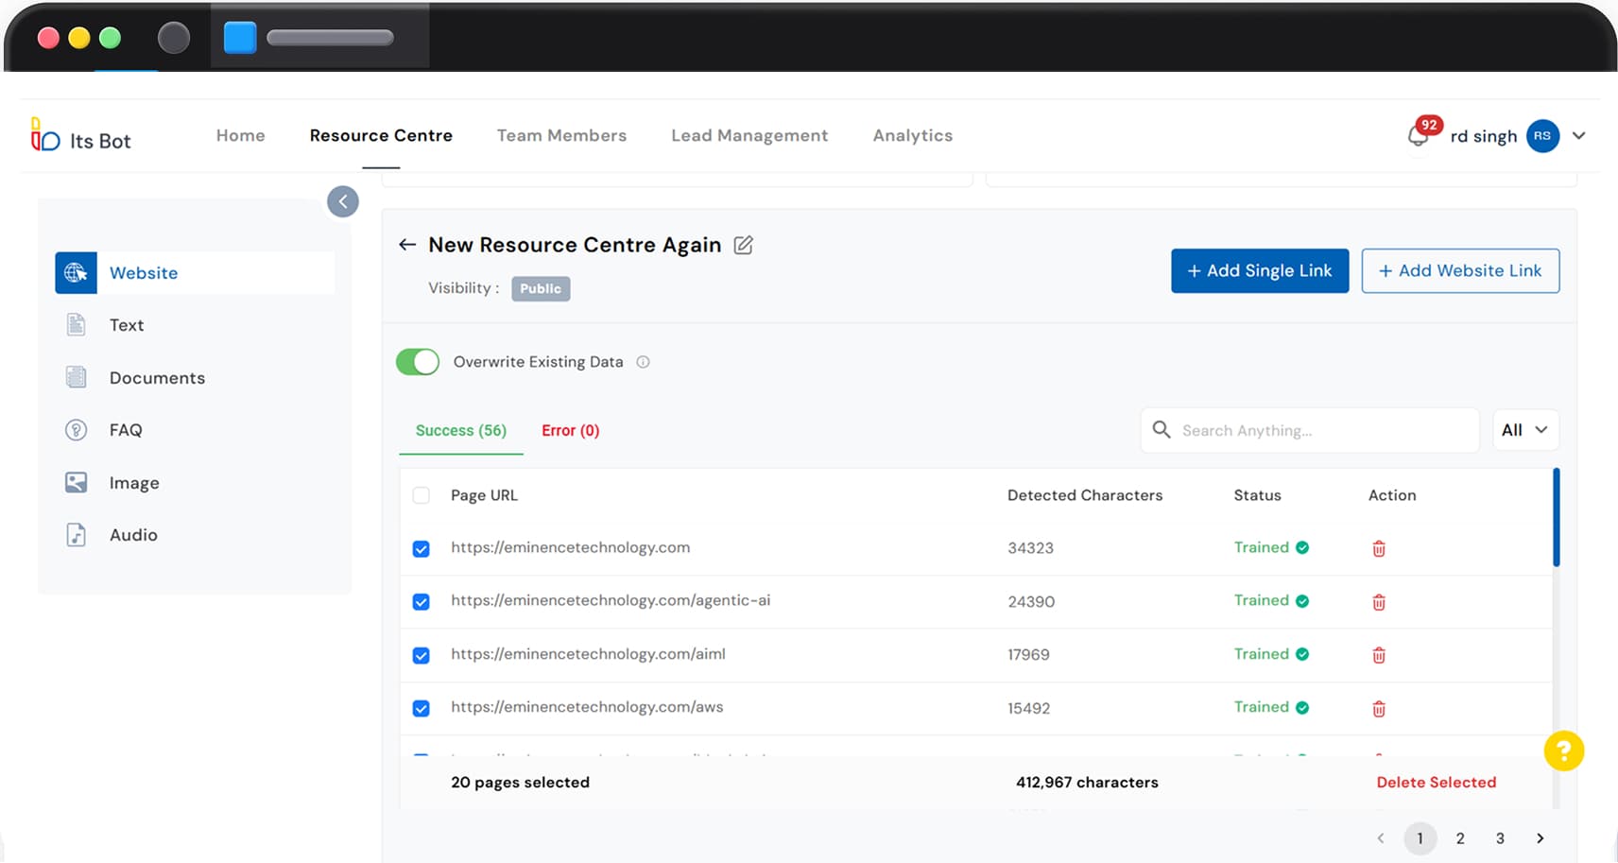Click the Documents icon in sidebar
The height and width of the screenshot is (863, 1618).
click(76, 377)
